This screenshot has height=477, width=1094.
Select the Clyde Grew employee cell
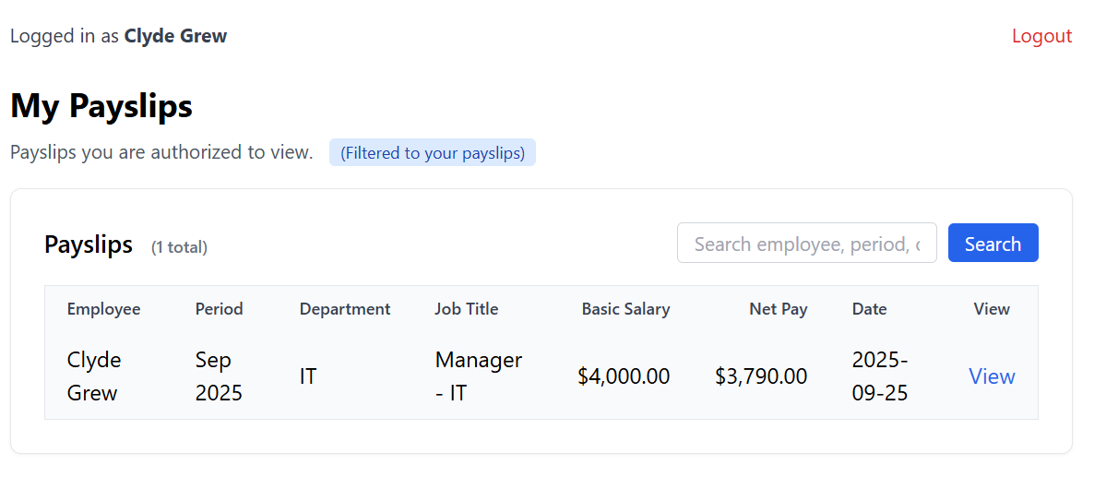point(93,376)
